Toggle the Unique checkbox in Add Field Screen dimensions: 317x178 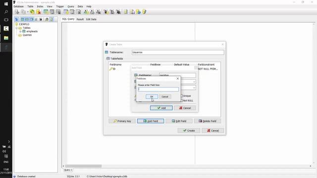(x=181, y=96)
